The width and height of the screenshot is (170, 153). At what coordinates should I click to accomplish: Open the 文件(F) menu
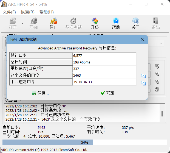click(9, 12)
